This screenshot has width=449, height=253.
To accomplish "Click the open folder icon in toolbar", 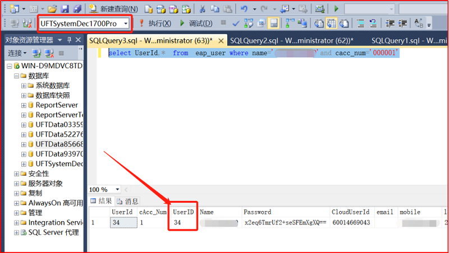I will point(52,9).
